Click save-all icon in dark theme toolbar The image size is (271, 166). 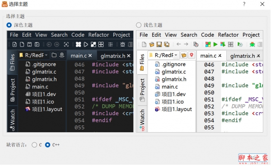tap(37, 45)
